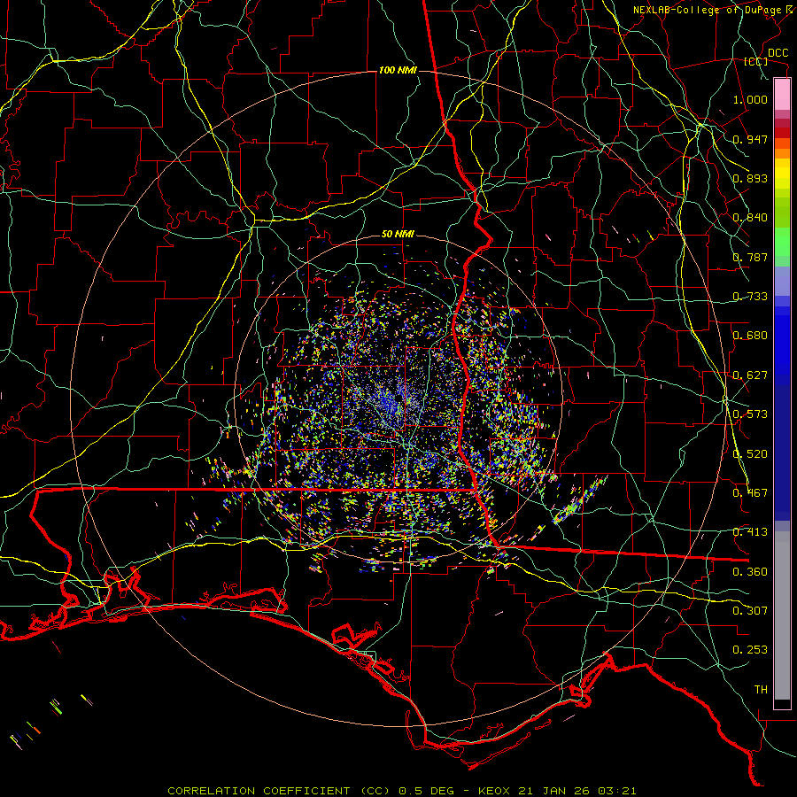Click the 100 NMI range ring label

[398, 70]
